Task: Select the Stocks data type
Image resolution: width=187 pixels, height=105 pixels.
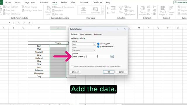Action: pyautogui.click(x=84, y=10)
